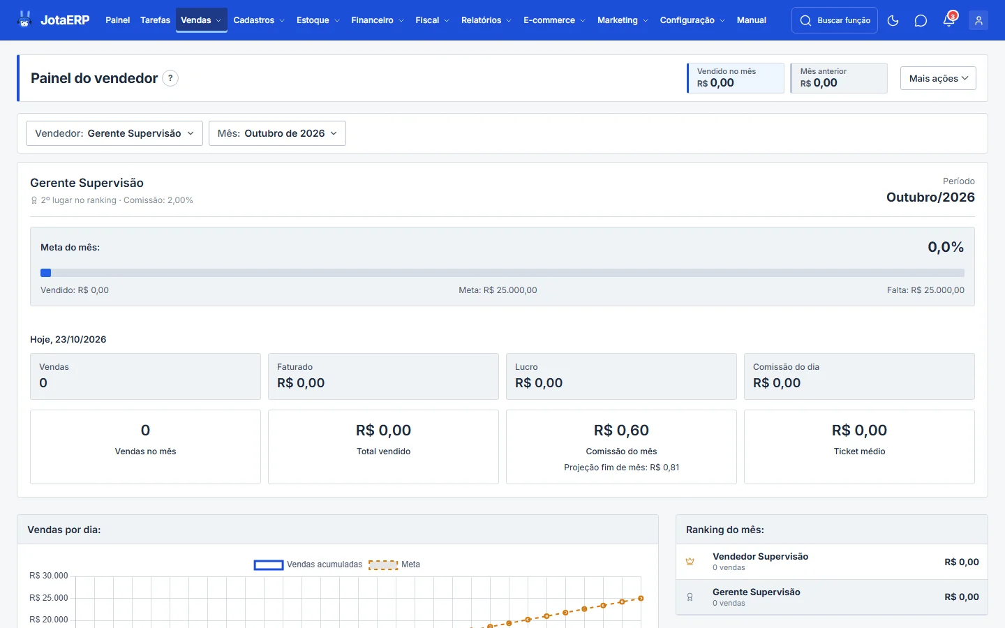Screen dimensions: 1005x628
Task: Click the crown icon beside Vendedor Supervisão
Action: (x=690, y=562)
